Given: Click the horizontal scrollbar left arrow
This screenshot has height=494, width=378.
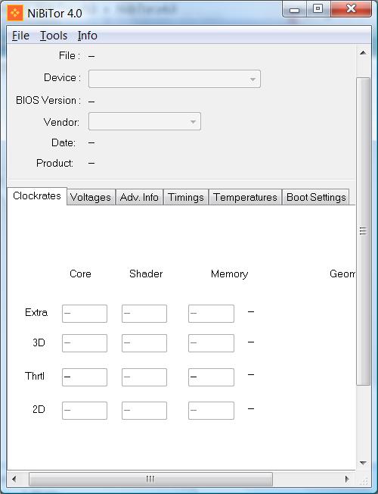Looking at the screenshot, I should tap(14, 479).
